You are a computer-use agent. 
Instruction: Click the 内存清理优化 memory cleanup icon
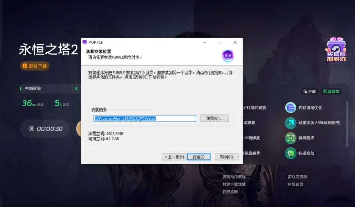pos(291,107)
